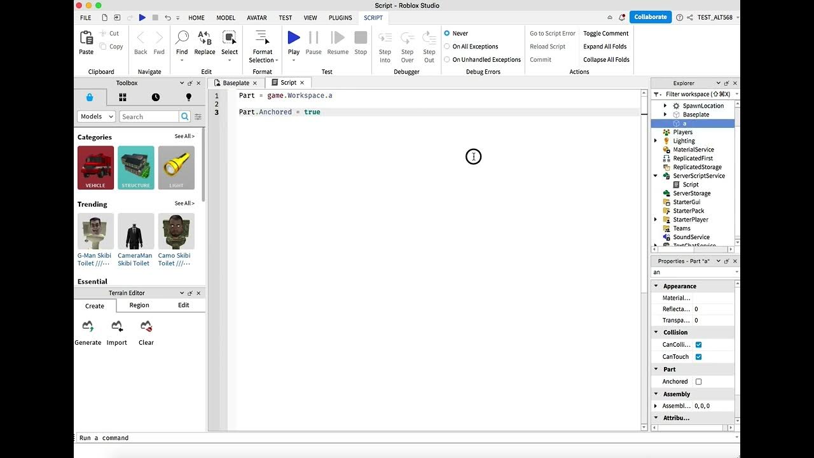Open Find magnifier tool
Viewport: 814px width, 458px height.
point(182,38)
